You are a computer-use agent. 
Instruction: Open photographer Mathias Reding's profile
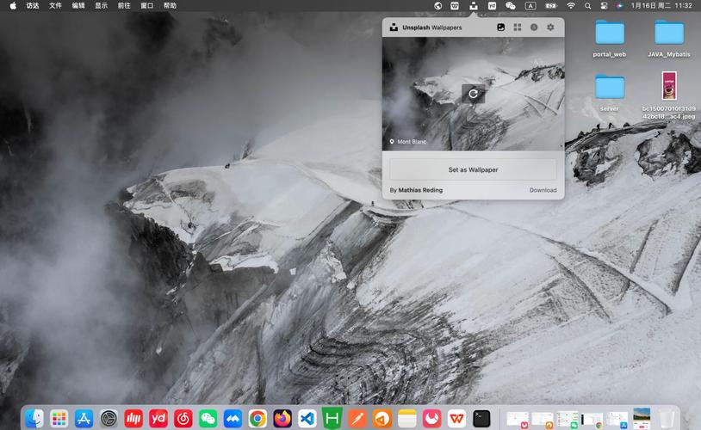tap(420, 190)
